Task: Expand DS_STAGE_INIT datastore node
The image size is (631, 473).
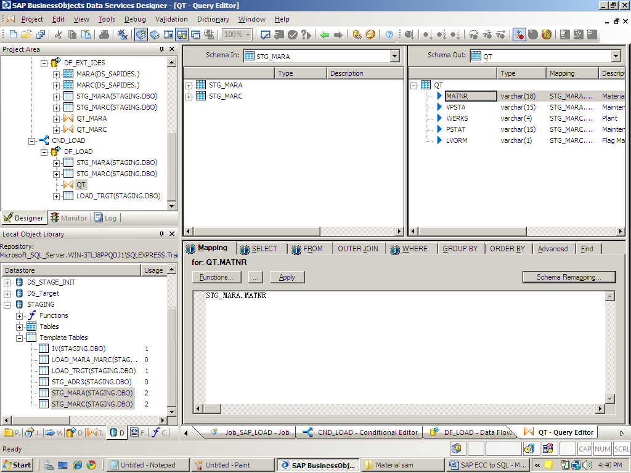Action: click(x=7, y=282)
